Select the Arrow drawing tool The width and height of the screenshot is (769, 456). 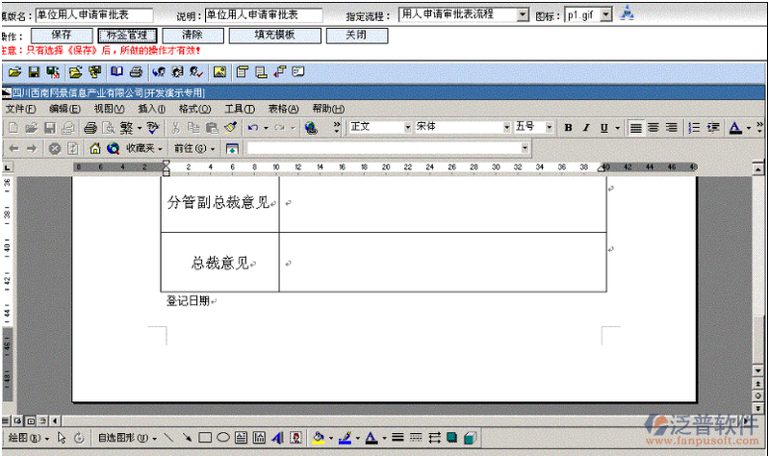pos(187,438)
